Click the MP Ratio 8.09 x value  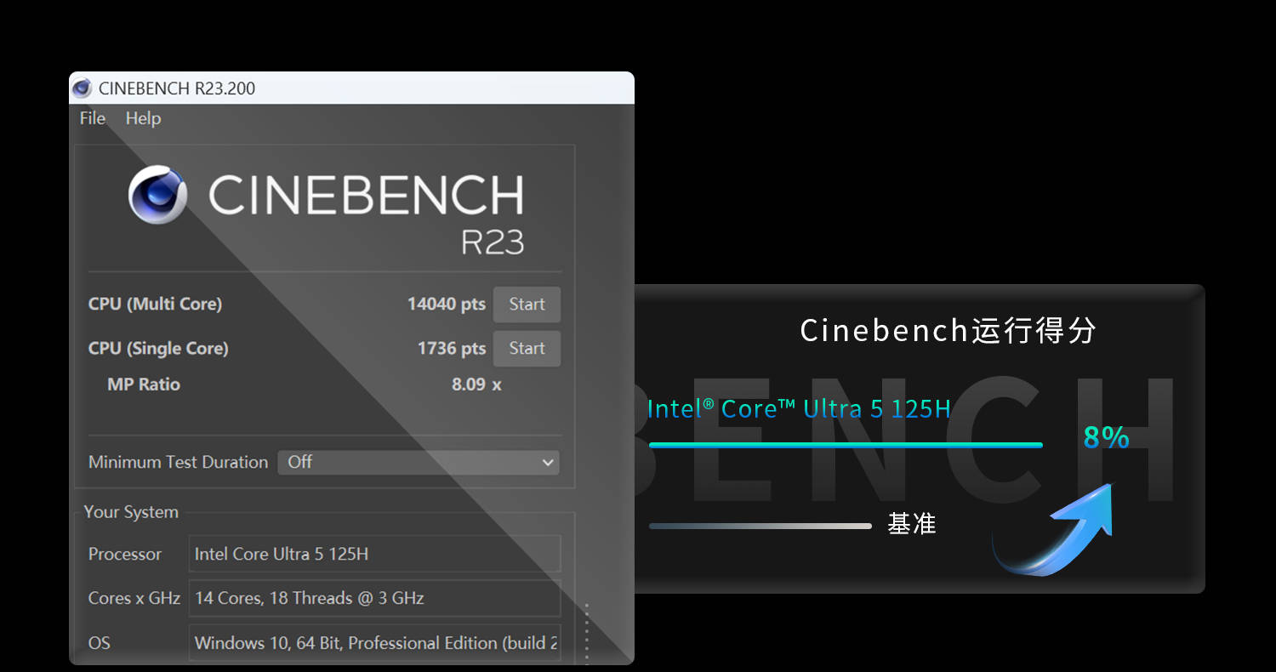tap(476, 384)
